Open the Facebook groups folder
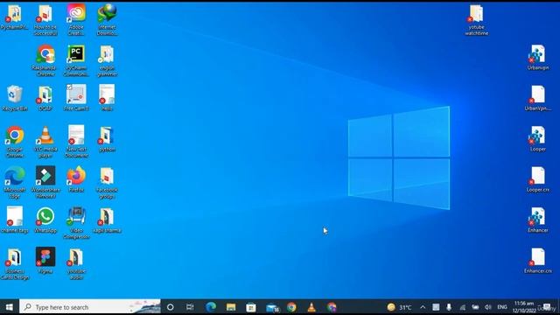 coord(107,182)
